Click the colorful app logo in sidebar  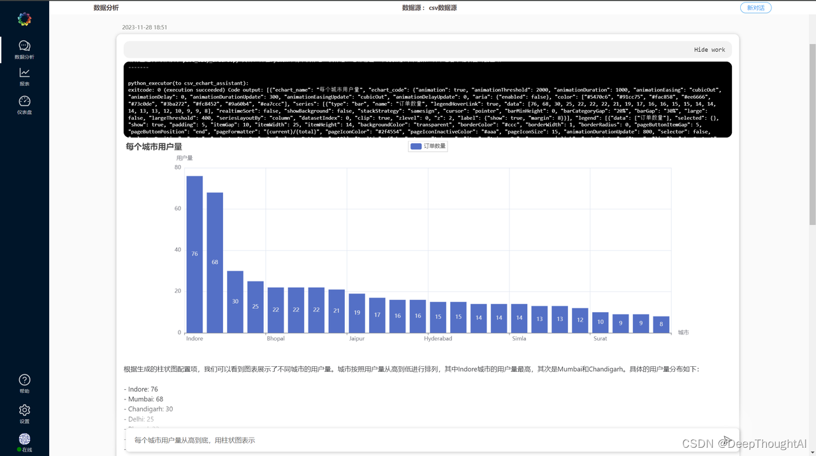click(24, 19)
